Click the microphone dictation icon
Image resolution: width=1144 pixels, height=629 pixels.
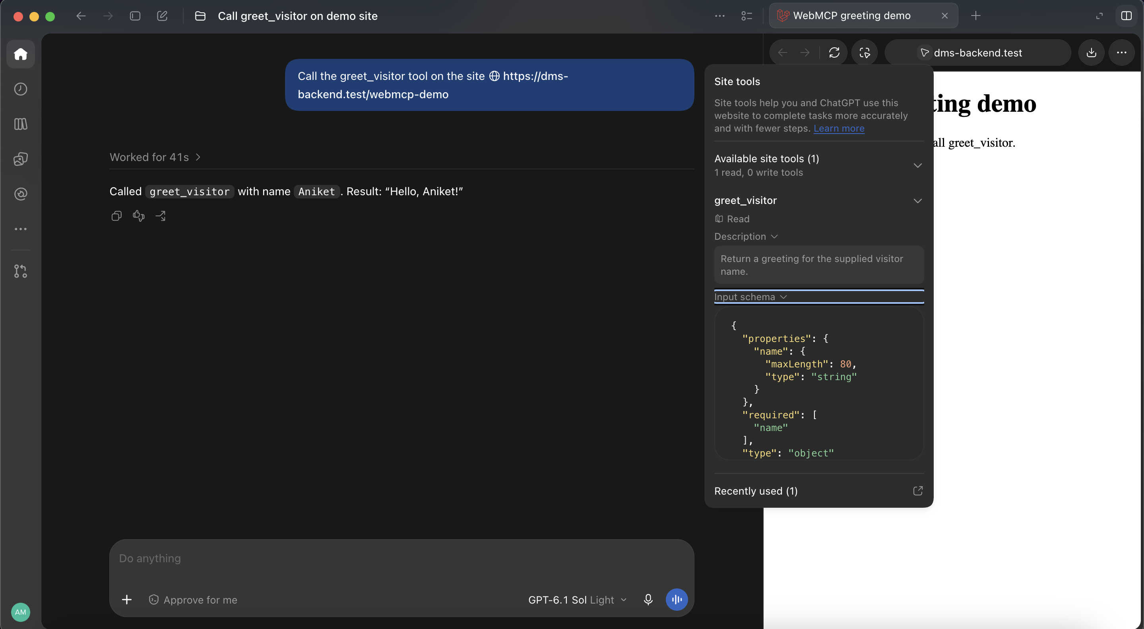[x=648, y=600]
